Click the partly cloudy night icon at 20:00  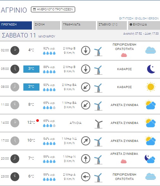(150, 159)
